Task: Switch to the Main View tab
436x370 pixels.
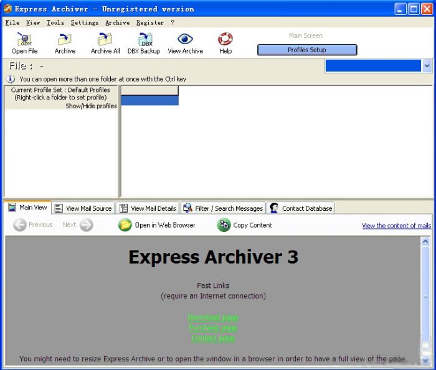Action: click(27, 207)
